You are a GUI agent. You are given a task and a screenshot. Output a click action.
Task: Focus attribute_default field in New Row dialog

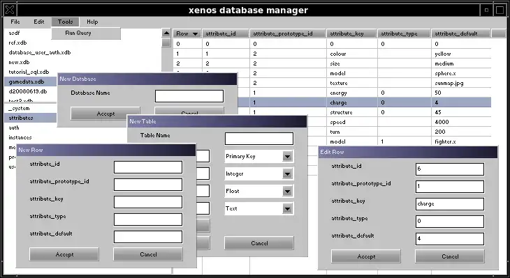(148, 237)
